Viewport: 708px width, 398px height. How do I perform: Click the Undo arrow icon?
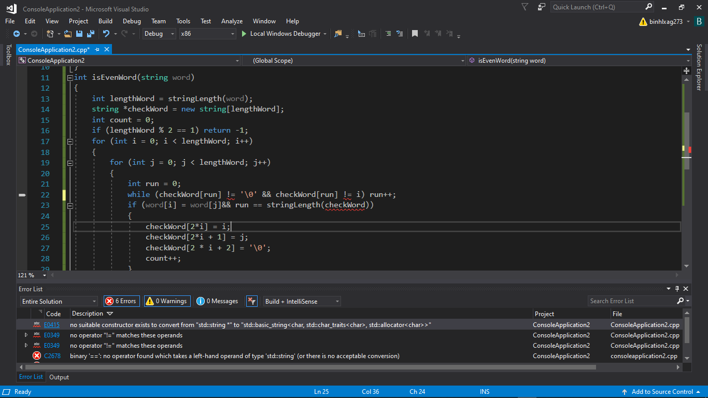pos(106,34)
